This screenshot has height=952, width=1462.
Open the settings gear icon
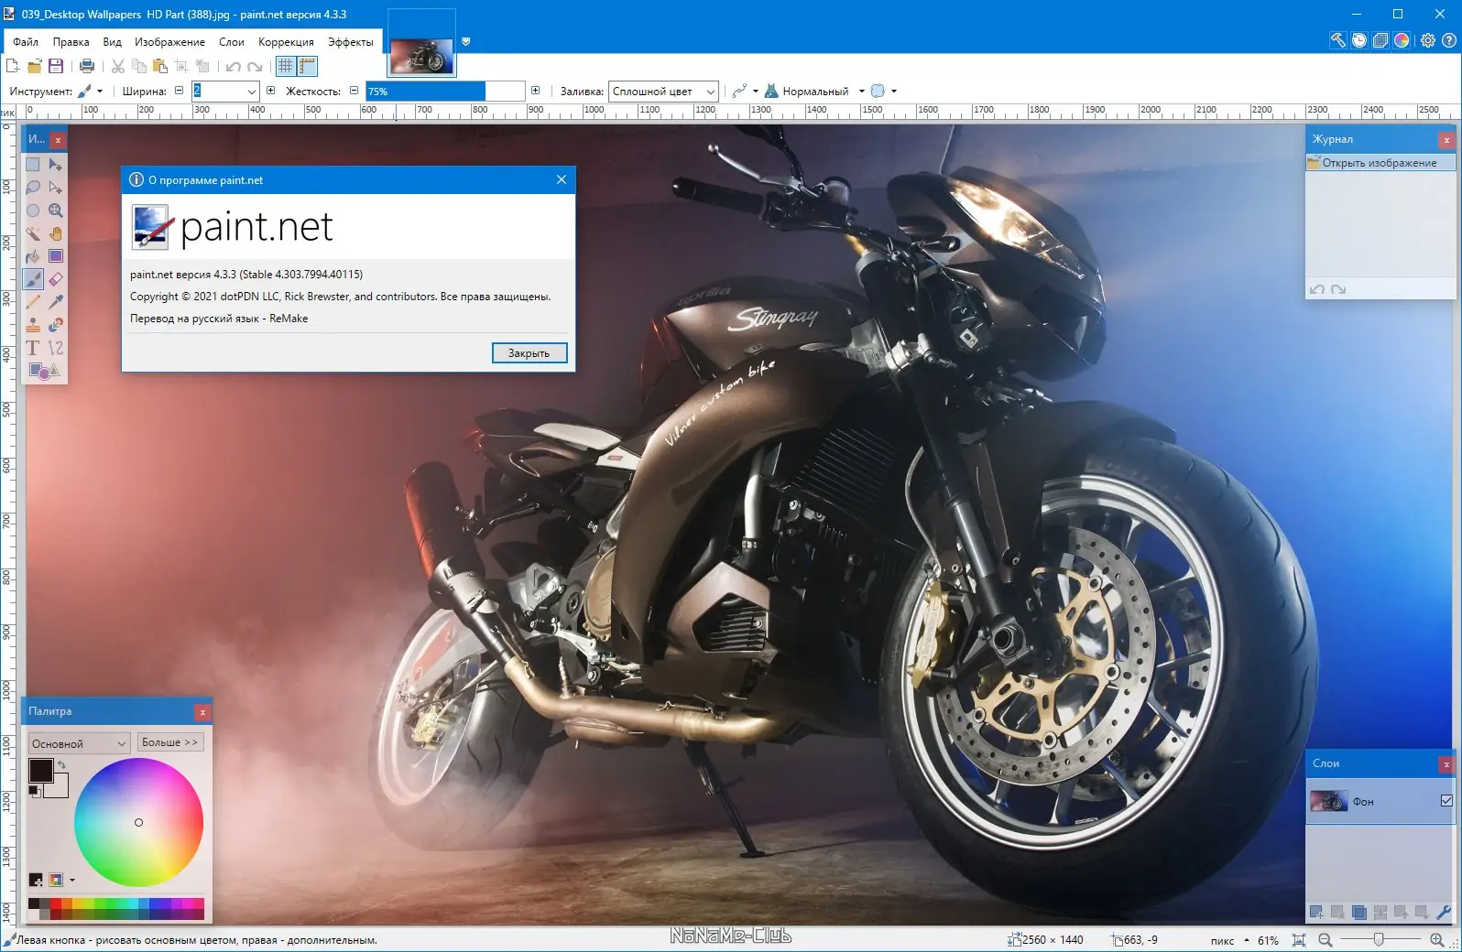[1428, 40]
